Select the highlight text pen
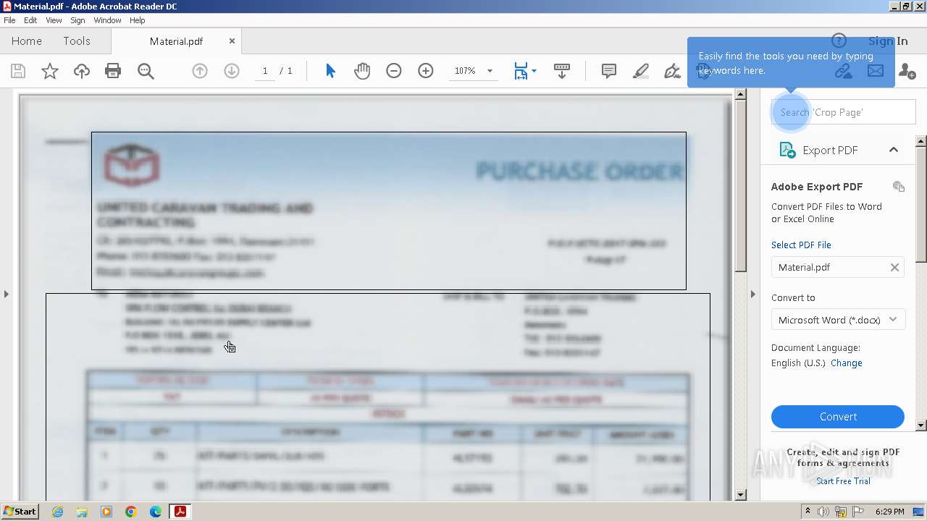The width and height of the screenshot is (927, 521). click(641, 71)
